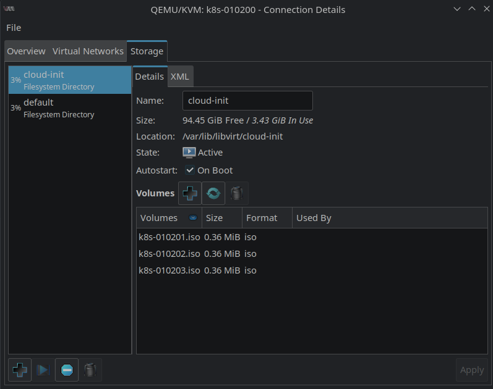
Task: Click the Add Pool plus icon
Action: click(20, 370)
